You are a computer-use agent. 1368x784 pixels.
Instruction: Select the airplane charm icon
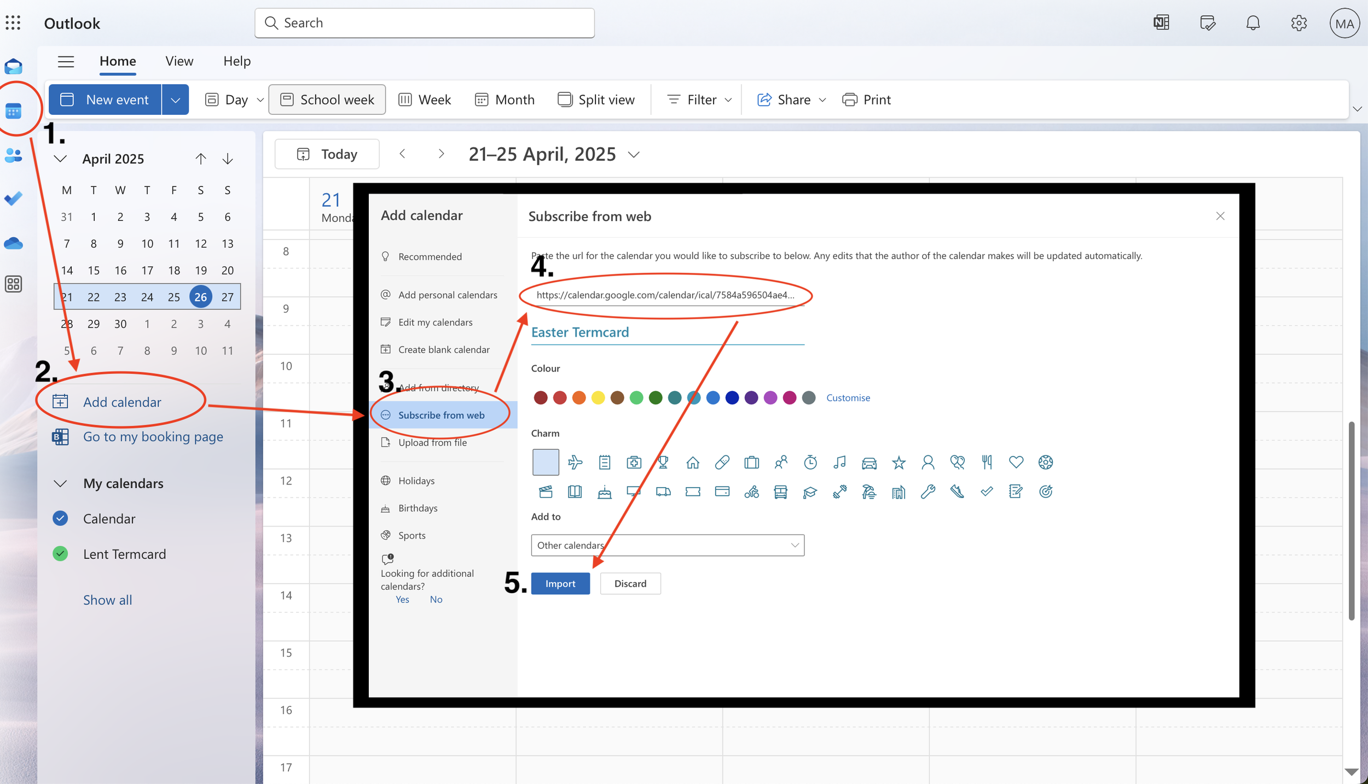click(x=575, y=463)
